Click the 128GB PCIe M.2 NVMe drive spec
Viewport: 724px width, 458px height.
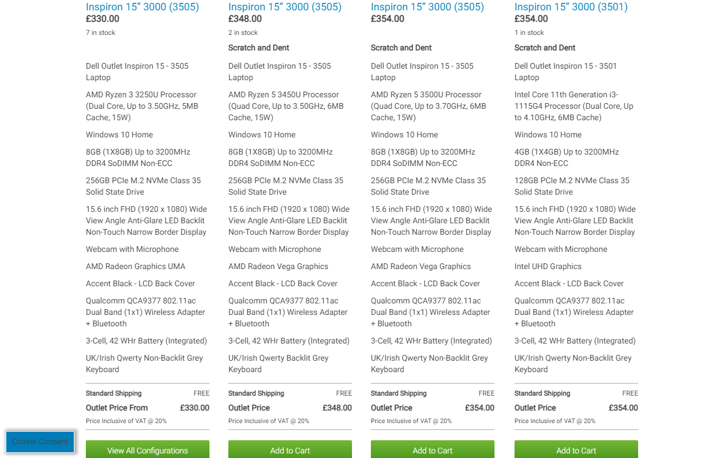pyautogui.click(x=572, y=186)
